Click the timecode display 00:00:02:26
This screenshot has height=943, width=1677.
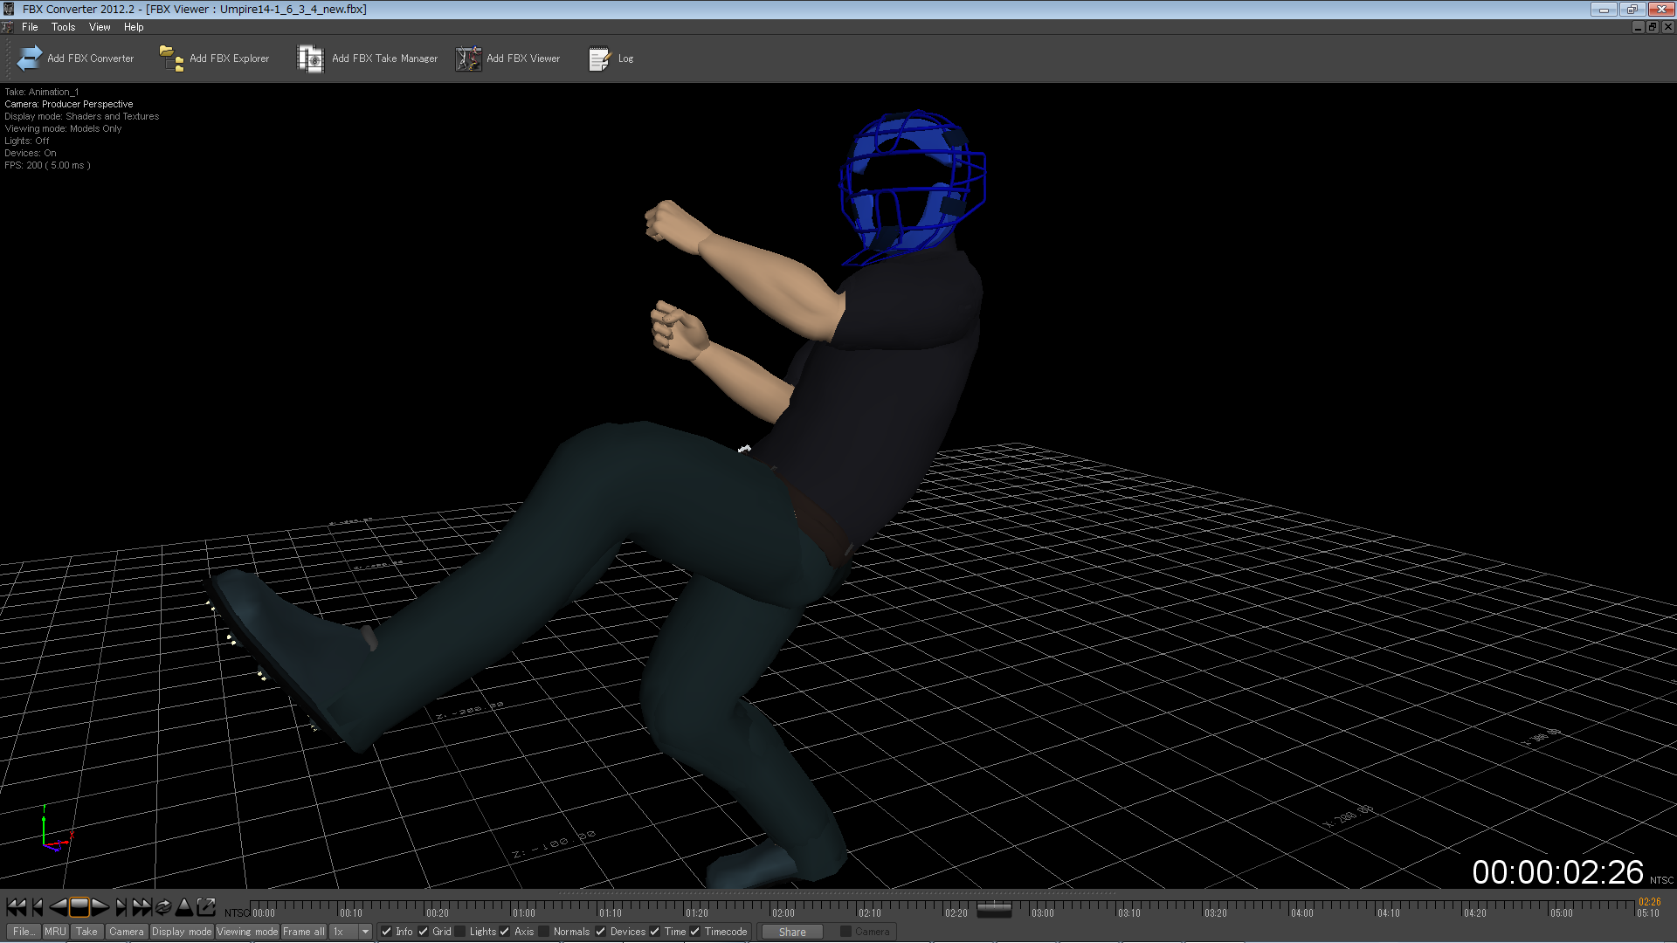click(1558, 872)
